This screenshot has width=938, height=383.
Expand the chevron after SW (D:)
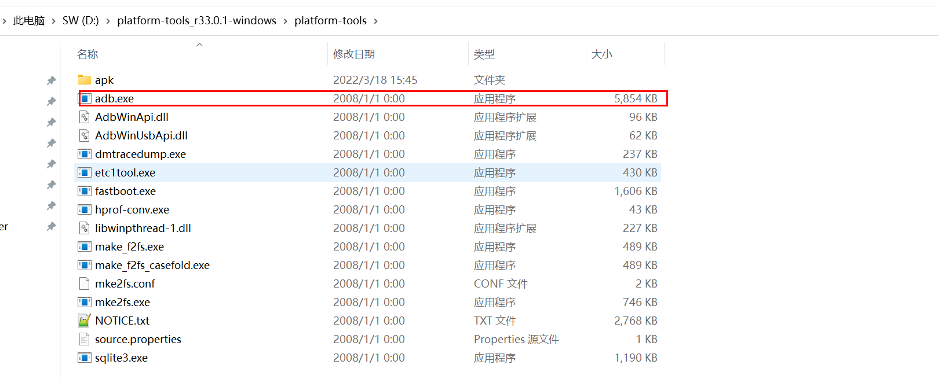[x=108, y=21]
